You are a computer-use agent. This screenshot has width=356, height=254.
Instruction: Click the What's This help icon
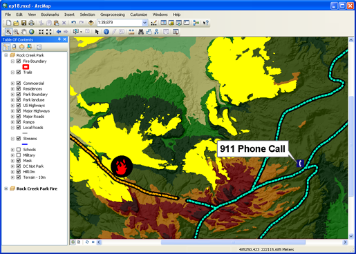(x=206, y=23)
